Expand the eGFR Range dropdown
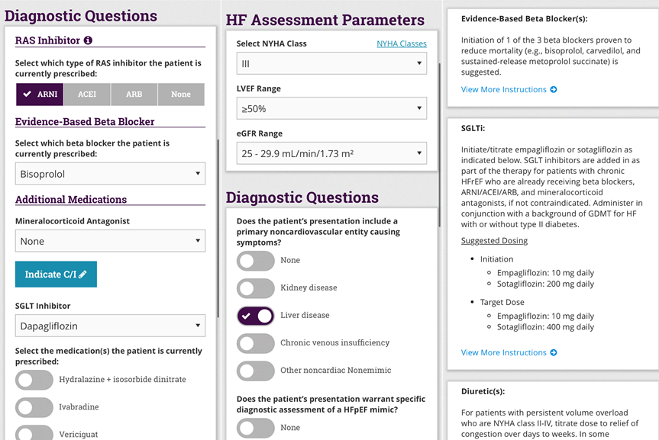 [x=331, y=154]
